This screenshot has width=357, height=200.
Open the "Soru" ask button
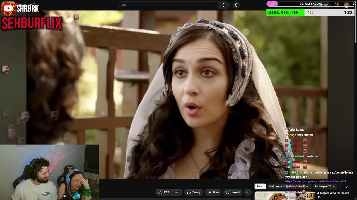(x=213, y=192)
